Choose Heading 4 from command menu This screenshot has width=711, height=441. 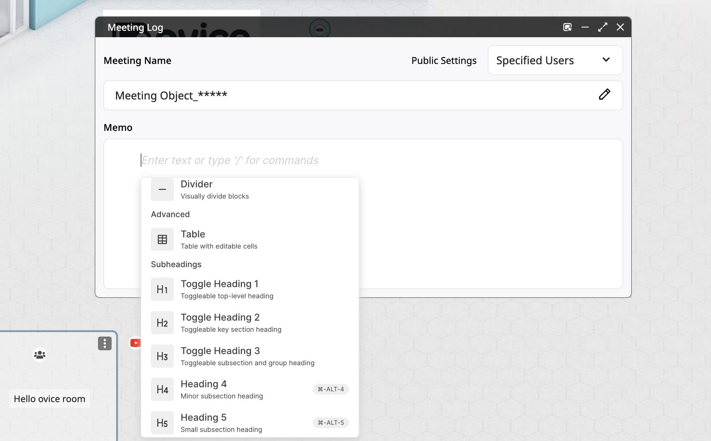(250, 389)
